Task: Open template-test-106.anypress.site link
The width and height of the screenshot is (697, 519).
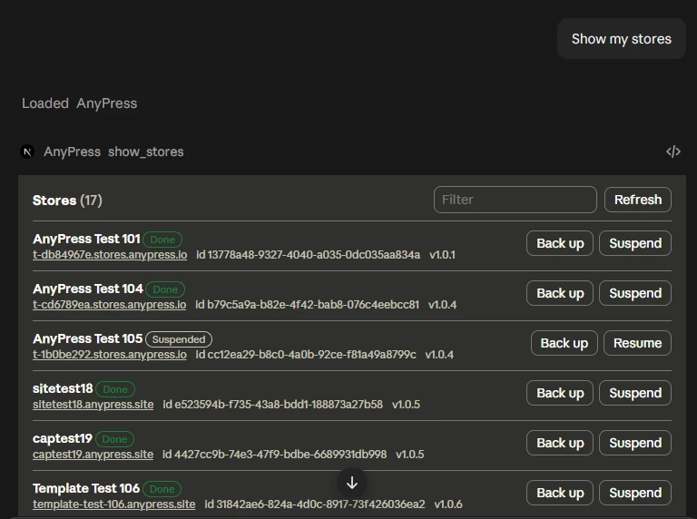Action: (x=113, y=504)
